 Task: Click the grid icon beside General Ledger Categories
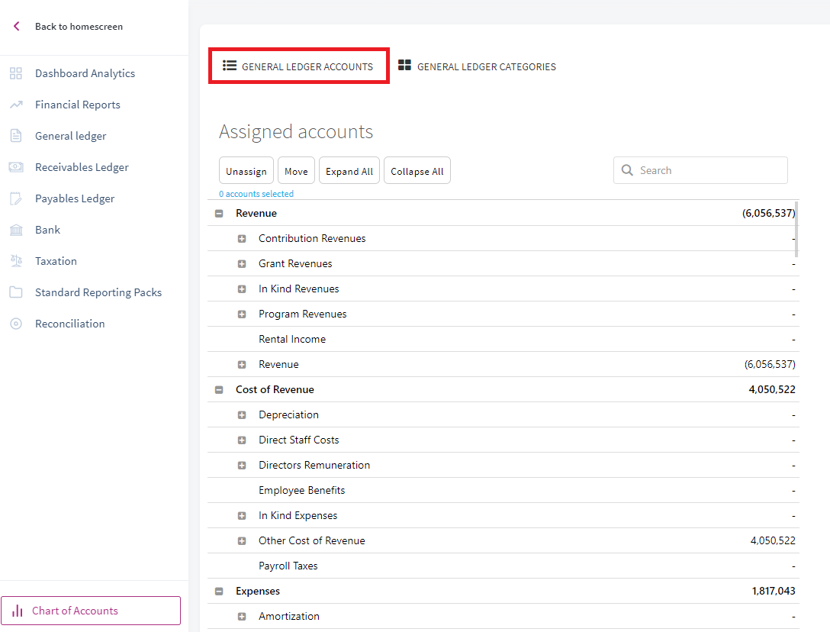click(x=404, y=65)
